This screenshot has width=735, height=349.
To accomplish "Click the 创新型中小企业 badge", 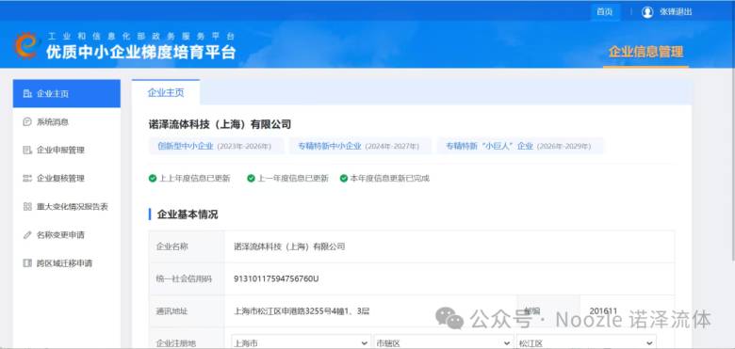I will (x=216, y=146).
